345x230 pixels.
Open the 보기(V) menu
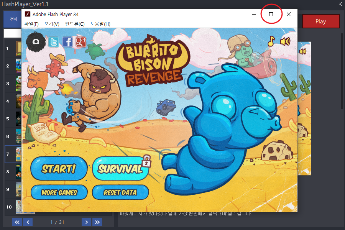click(x=52, y=24)
